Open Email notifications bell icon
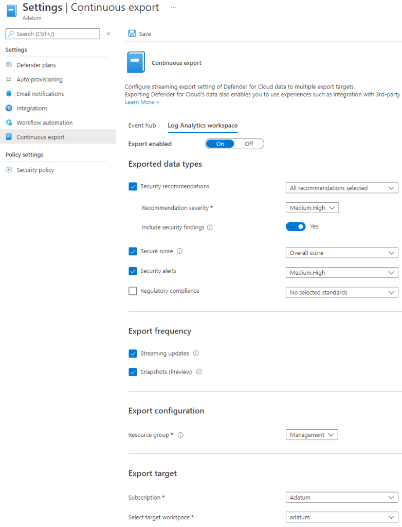402x527 pixels. [x=8, y=94]
